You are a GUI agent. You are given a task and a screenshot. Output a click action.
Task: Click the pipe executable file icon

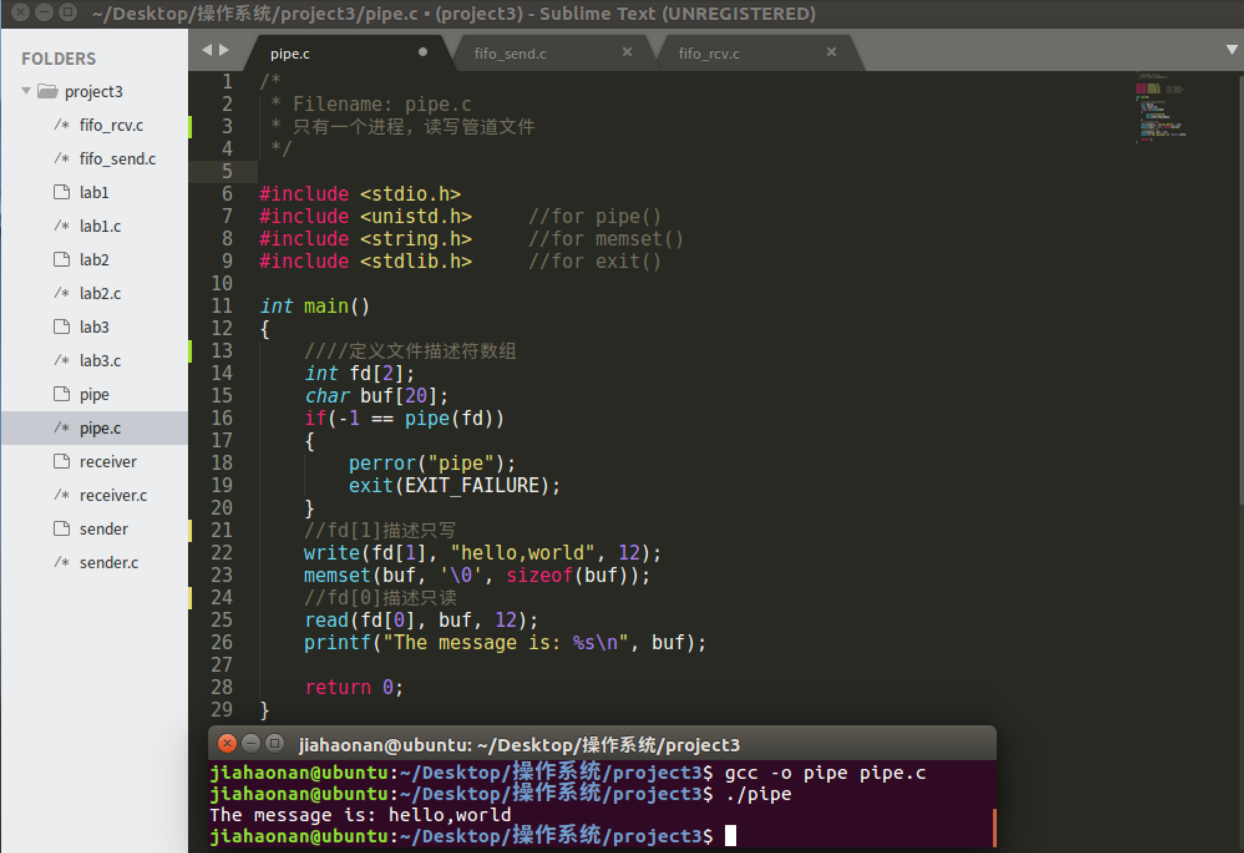62,394
